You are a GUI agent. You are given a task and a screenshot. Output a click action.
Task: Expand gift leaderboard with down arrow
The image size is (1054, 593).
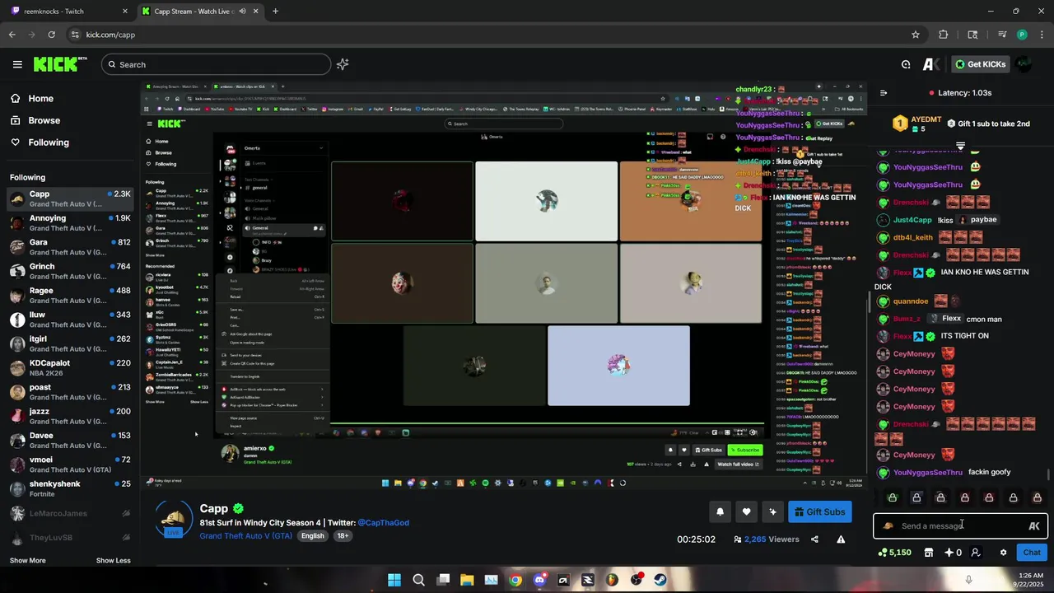click(x=960, y=146)
